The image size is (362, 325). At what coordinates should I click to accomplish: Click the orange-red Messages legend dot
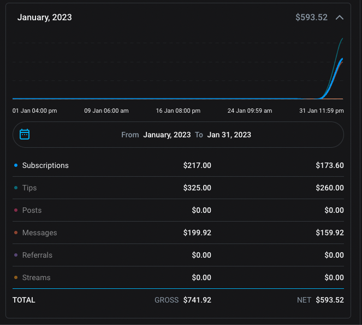point(16,233)
